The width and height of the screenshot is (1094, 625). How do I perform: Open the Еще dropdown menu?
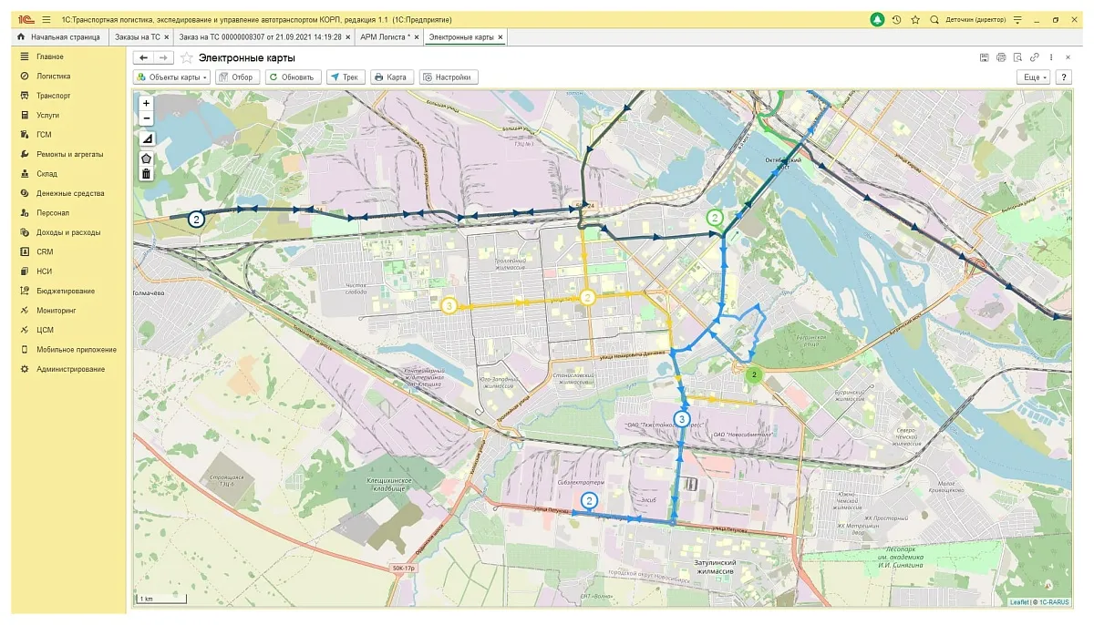[1035, 77]
